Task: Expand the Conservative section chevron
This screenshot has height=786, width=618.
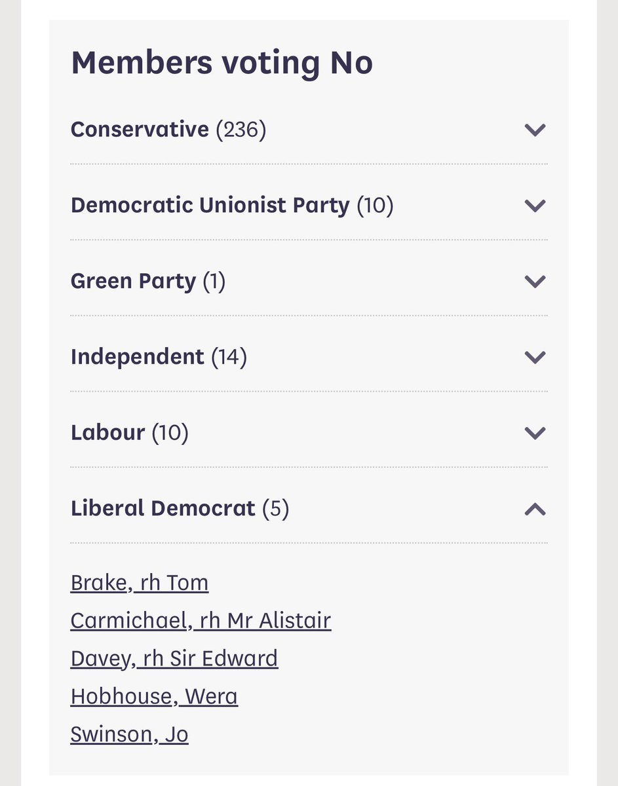Action: (535, 130)
